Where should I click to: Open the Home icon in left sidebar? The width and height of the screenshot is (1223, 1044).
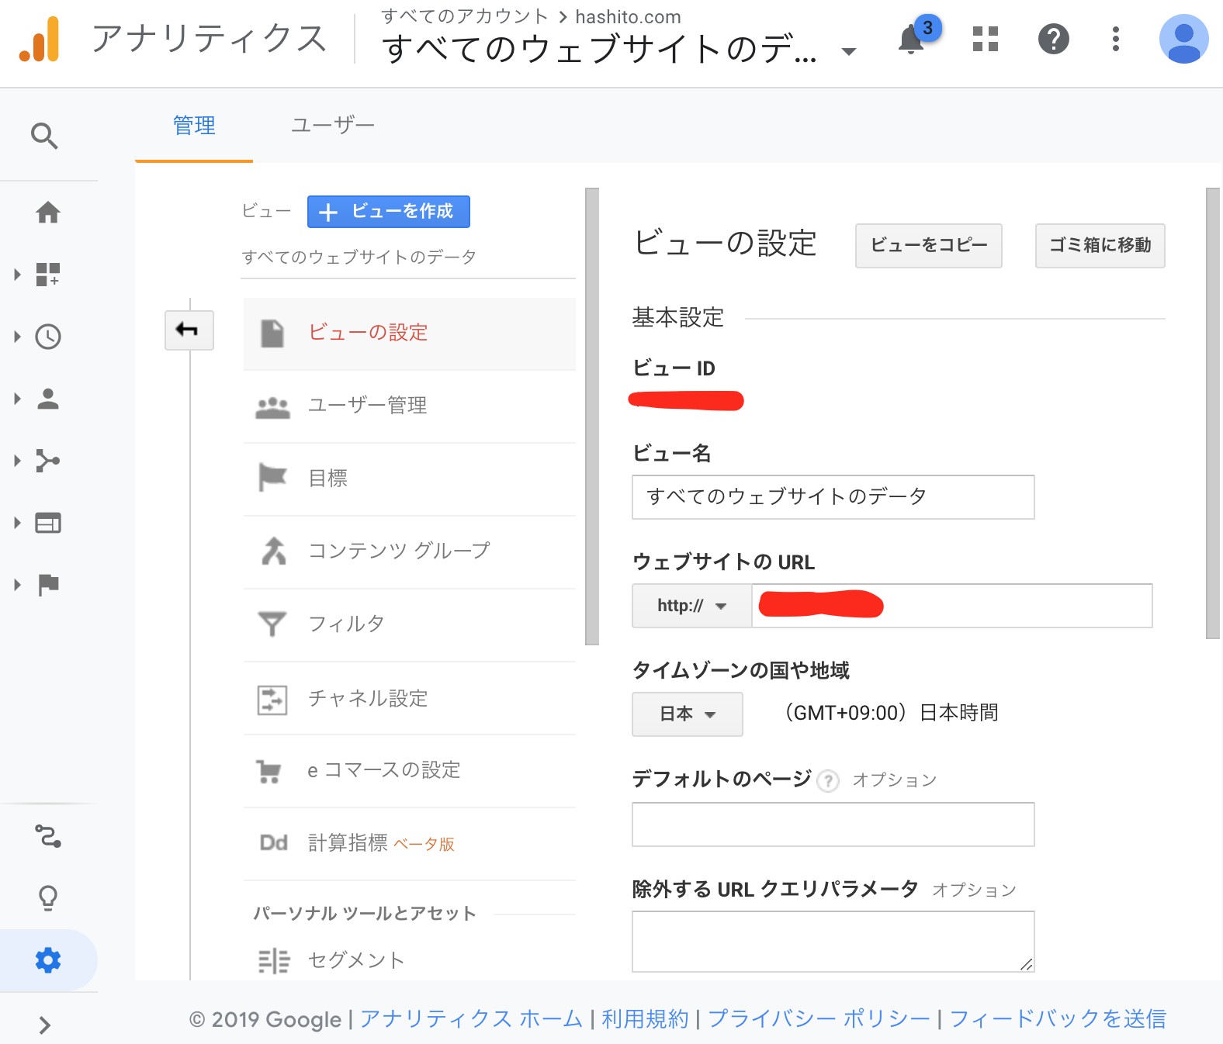(48, 213)
